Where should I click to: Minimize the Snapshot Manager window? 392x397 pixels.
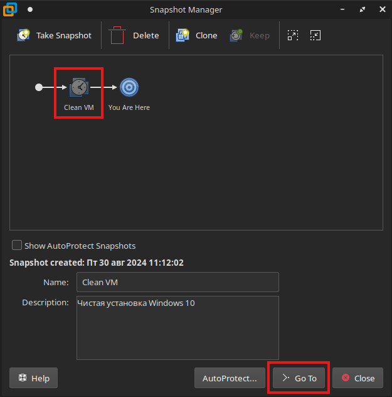[342, 9]
